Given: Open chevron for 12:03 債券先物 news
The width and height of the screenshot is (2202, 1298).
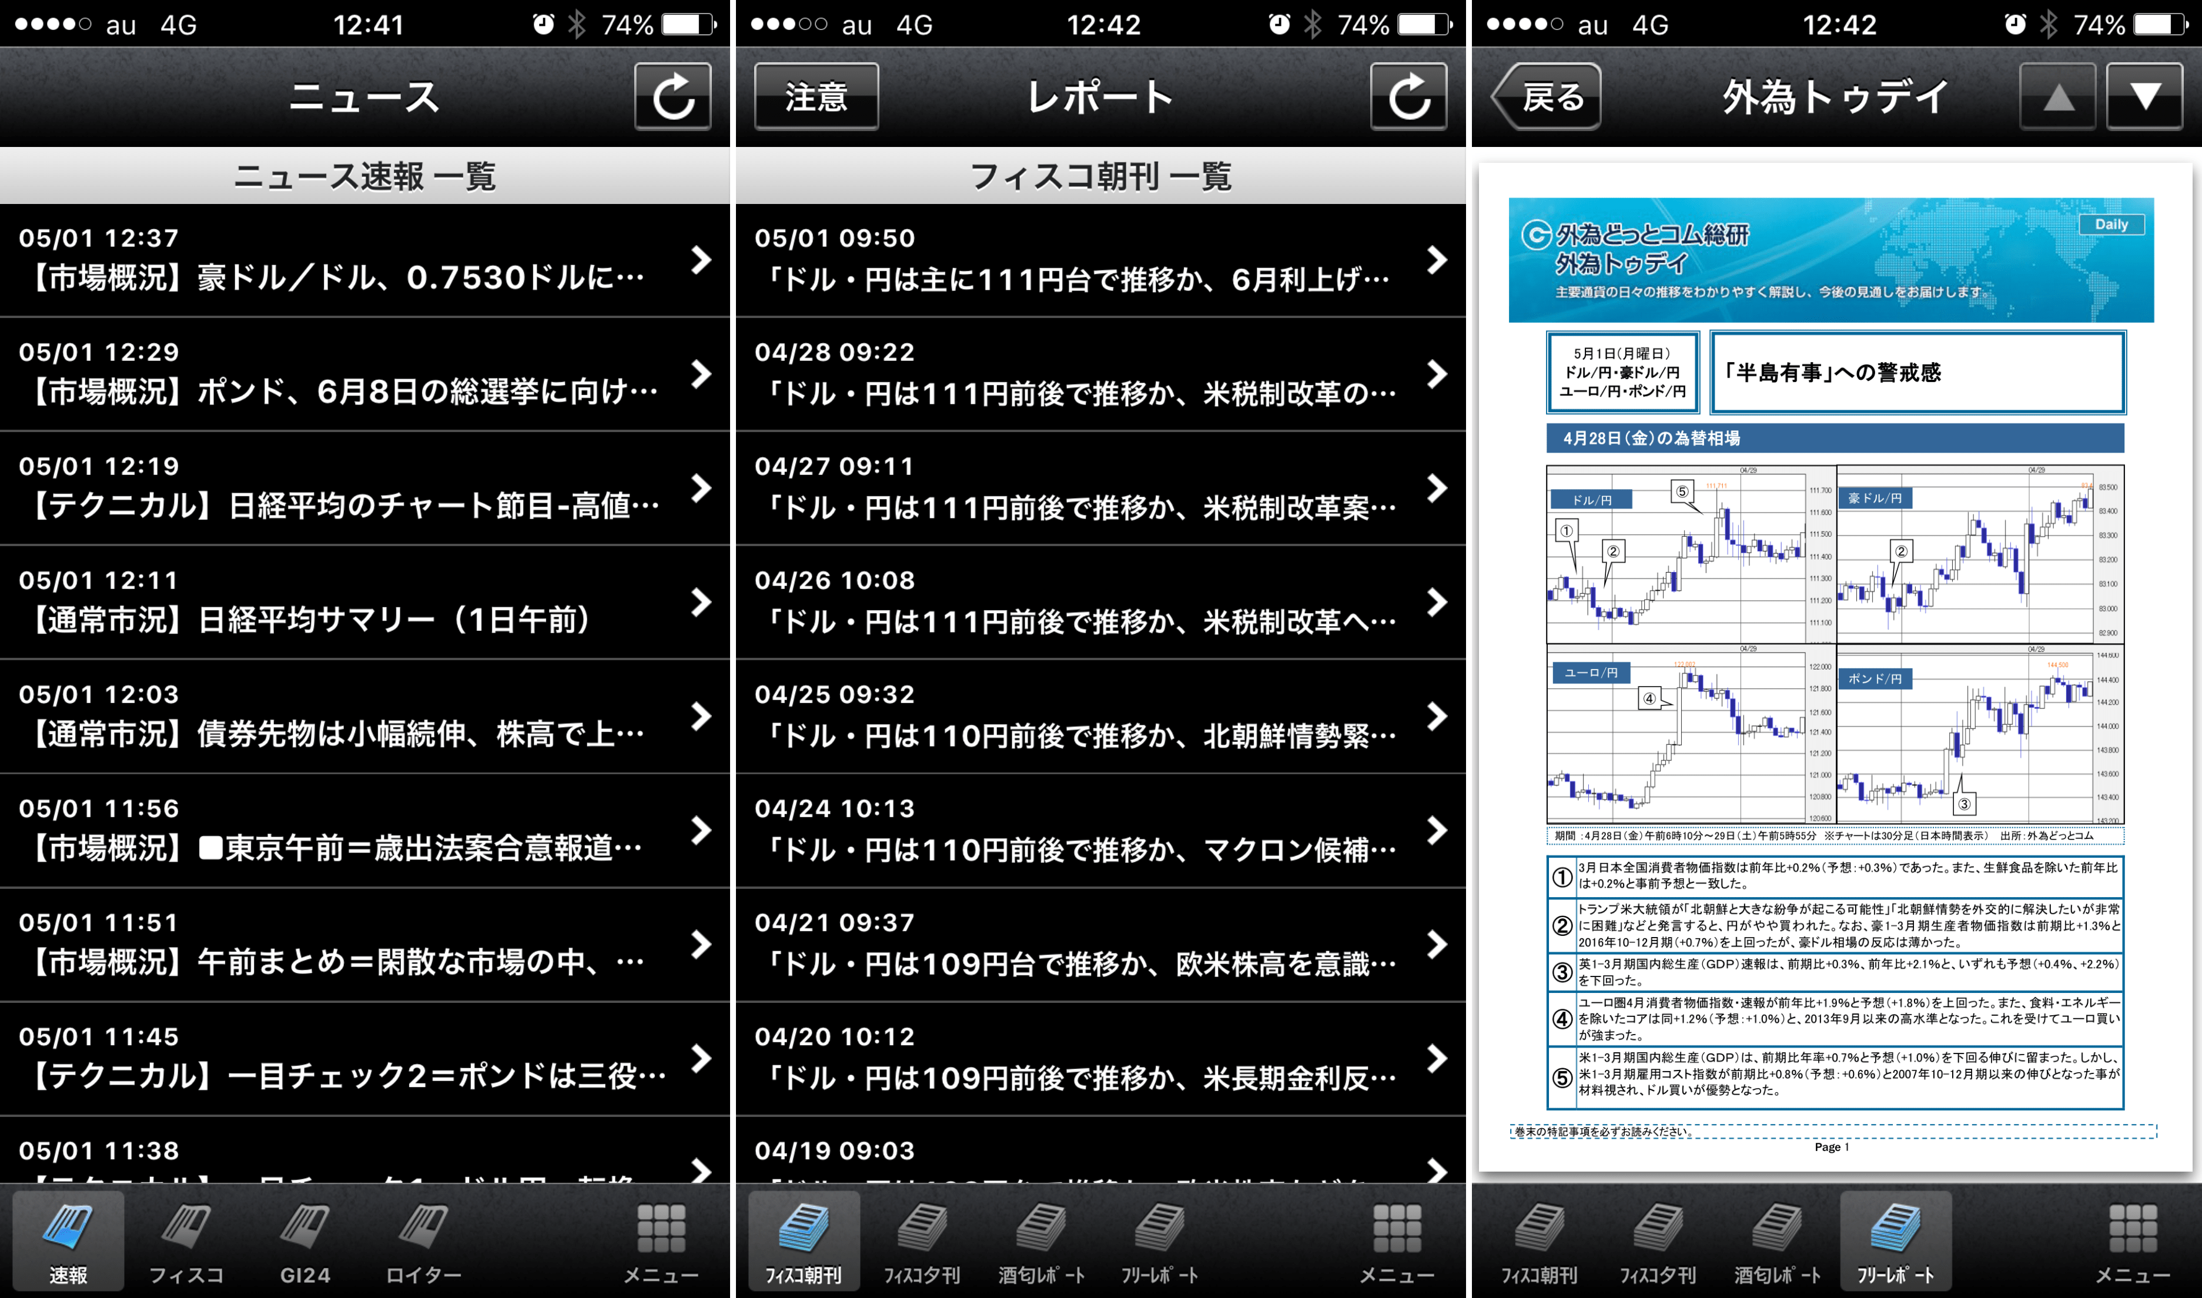Looking at the screenshot, I should coord(701,717).
